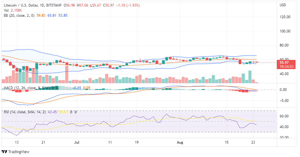This screenshot has height=157, width=300.
Task: Select the Vol indicator label
Action: click(x=6, y=10)
